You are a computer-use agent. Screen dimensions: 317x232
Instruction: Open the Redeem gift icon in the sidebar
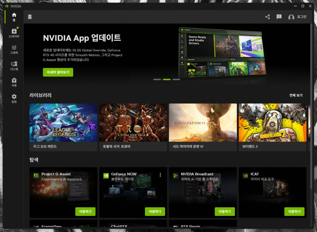pos(14,82)
